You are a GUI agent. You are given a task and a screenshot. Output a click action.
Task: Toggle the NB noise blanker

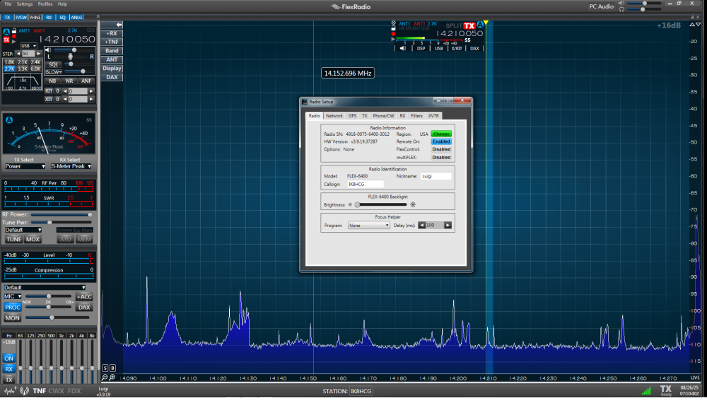(52, 81)
